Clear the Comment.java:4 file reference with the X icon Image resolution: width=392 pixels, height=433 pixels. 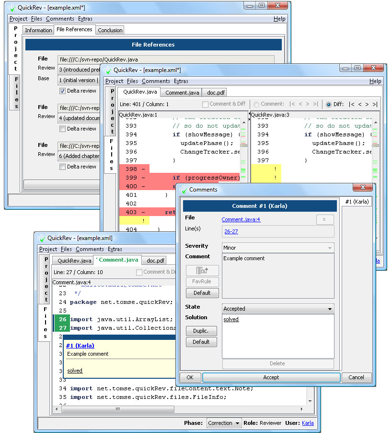coord(325,219)
